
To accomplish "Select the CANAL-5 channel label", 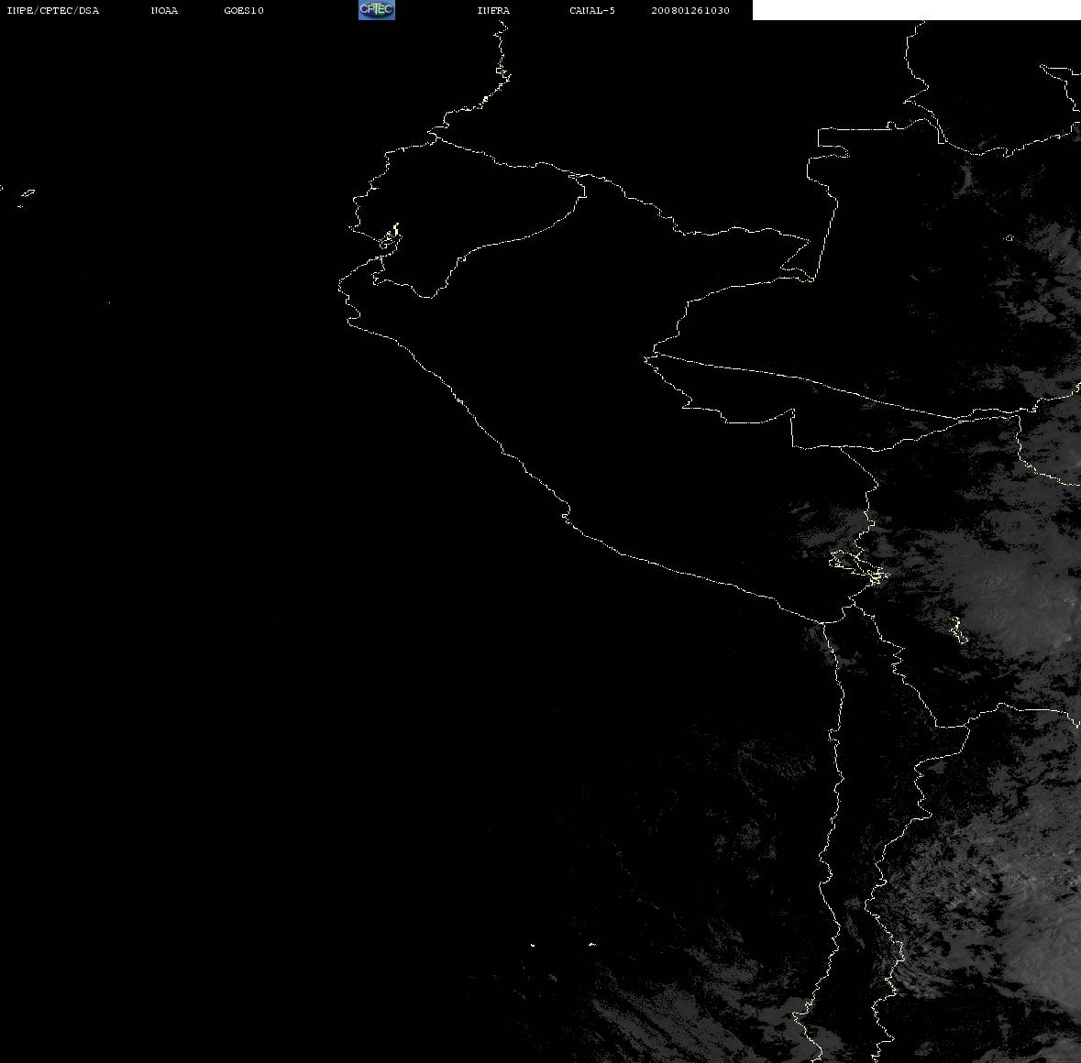I will click(591, 10).
